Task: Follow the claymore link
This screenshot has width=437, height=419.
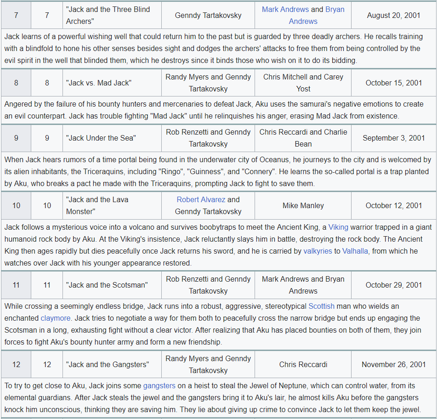Action: pyautogui.click(x=56, y=318)
